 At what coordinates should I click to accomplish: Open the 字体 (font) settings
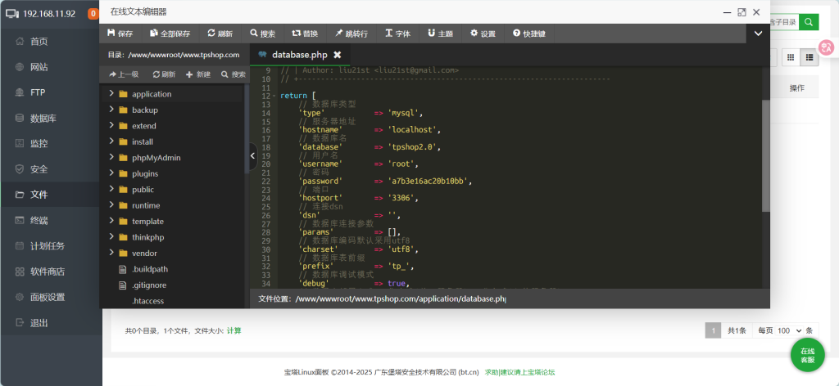397,34
